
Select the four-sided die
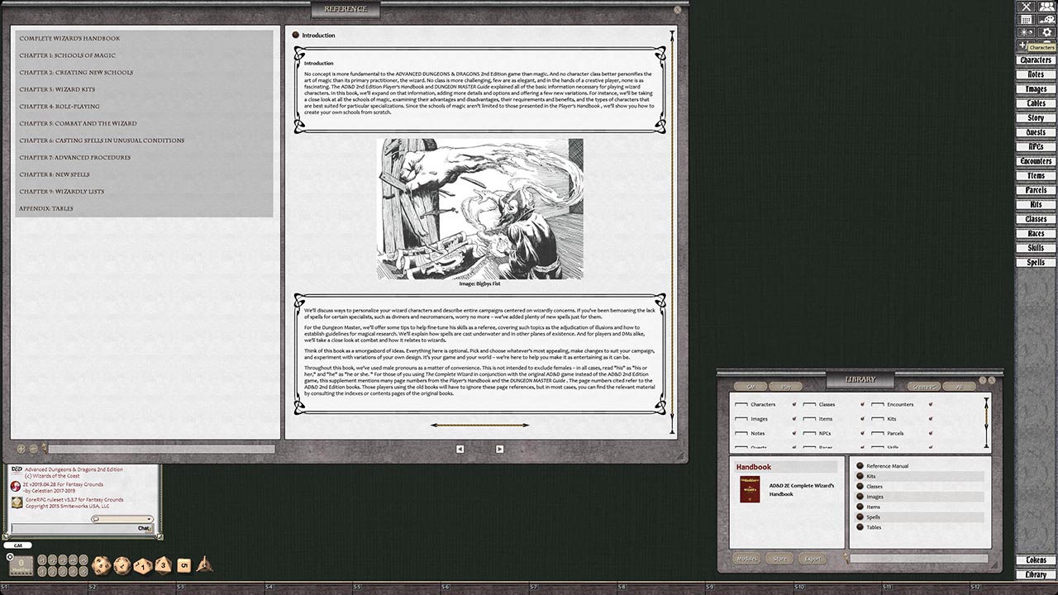coord(205,565)
